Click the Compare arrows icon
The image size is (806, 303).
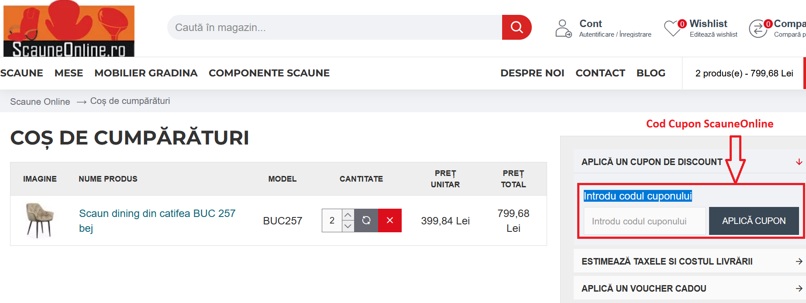pos(758,29)
